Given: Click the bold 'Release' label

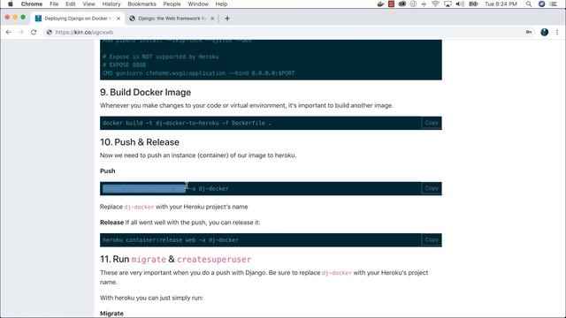Looking at the screenshot, I should click(111, 223).
